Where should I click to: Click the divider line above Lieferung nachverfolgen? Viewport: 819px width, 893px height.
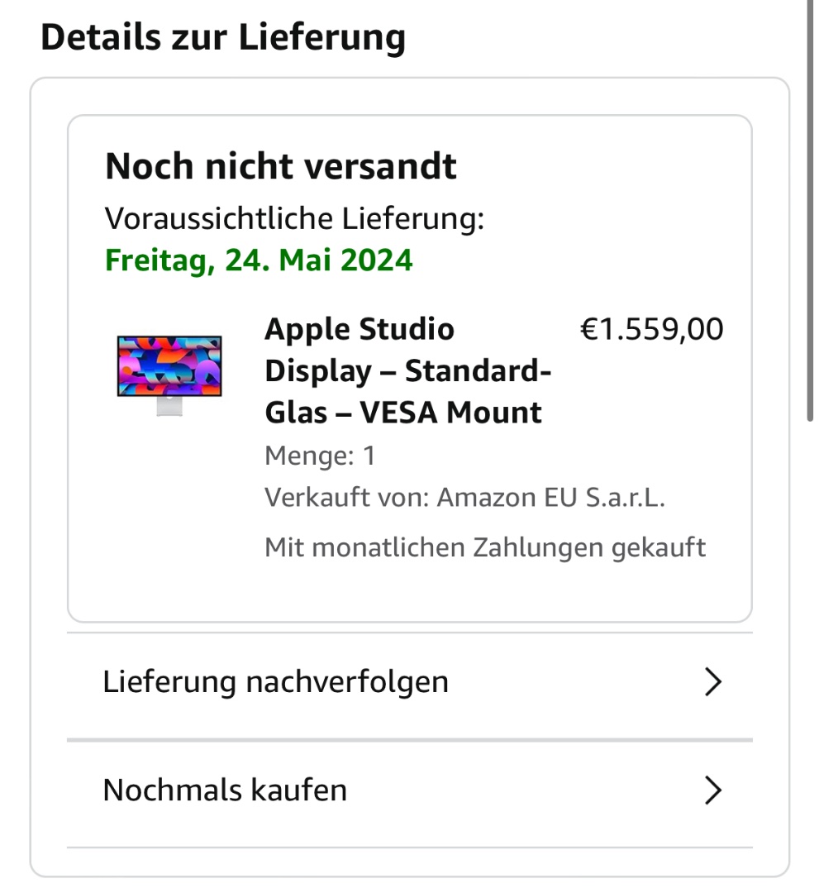[409, 633]
